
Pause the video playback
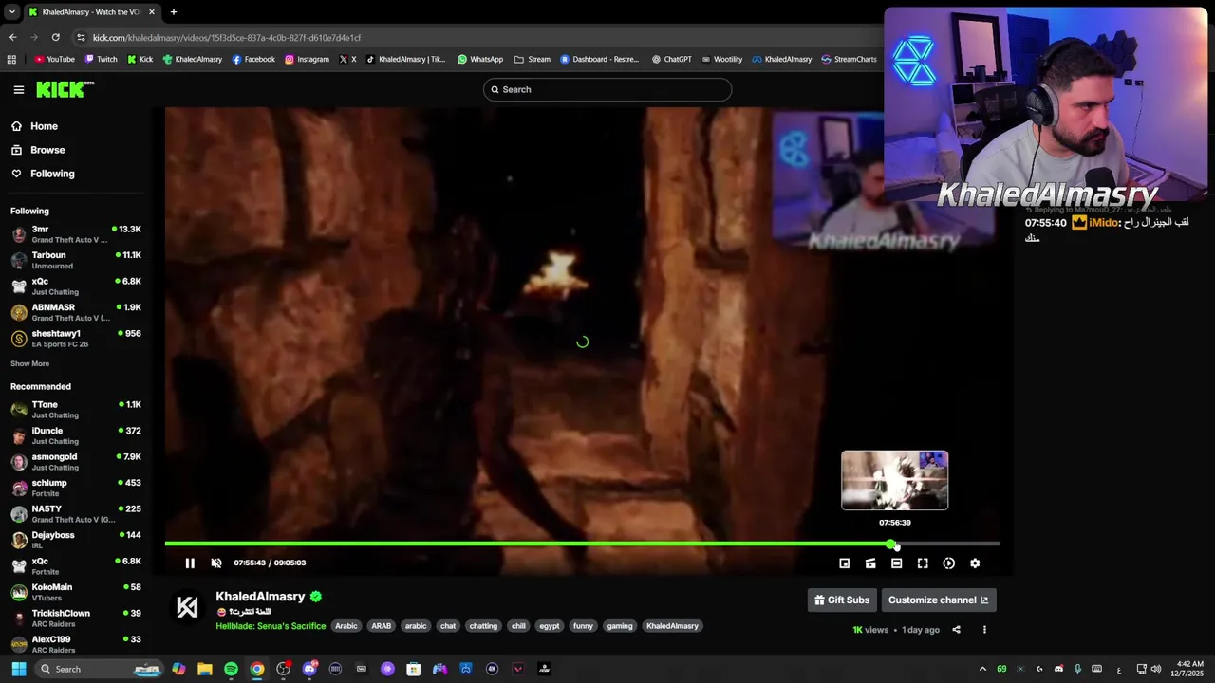[190, 563]
